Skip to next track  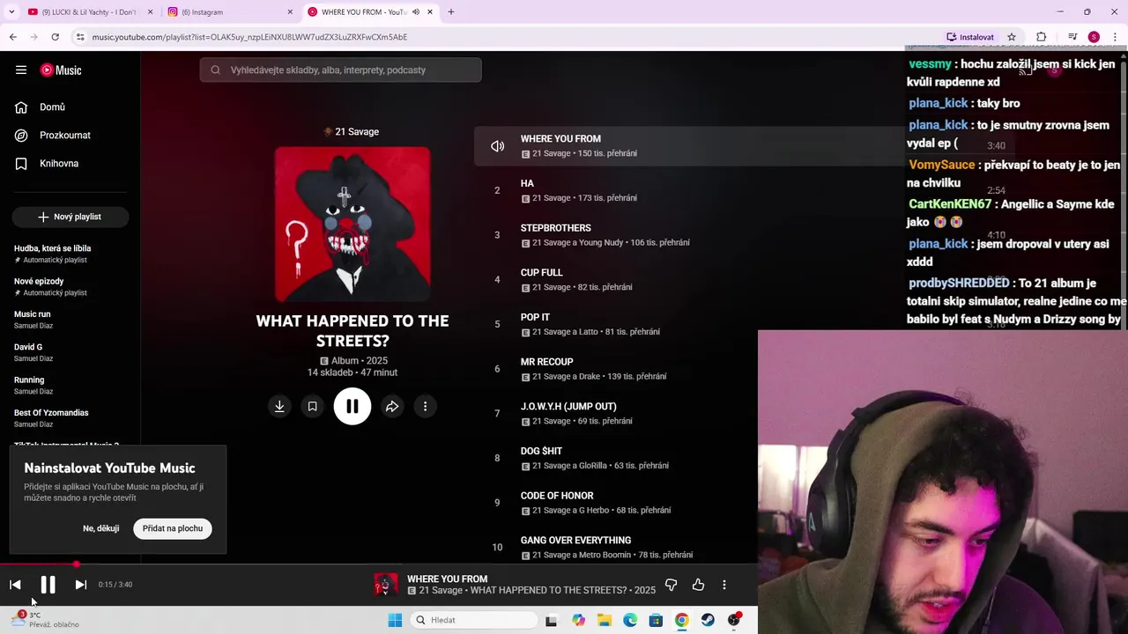[80, 585]
